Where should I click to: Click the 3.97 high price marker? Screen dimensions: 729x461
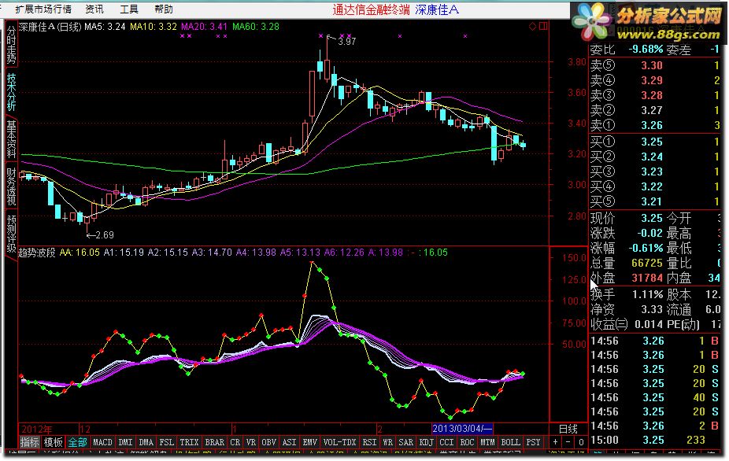(x=347, y=42)
